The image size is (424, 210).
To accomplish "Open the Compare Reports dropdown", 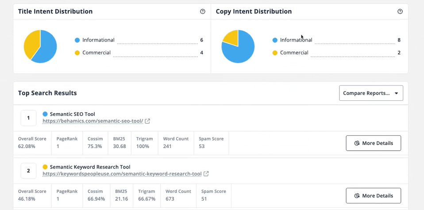I will tap(370, 93).
